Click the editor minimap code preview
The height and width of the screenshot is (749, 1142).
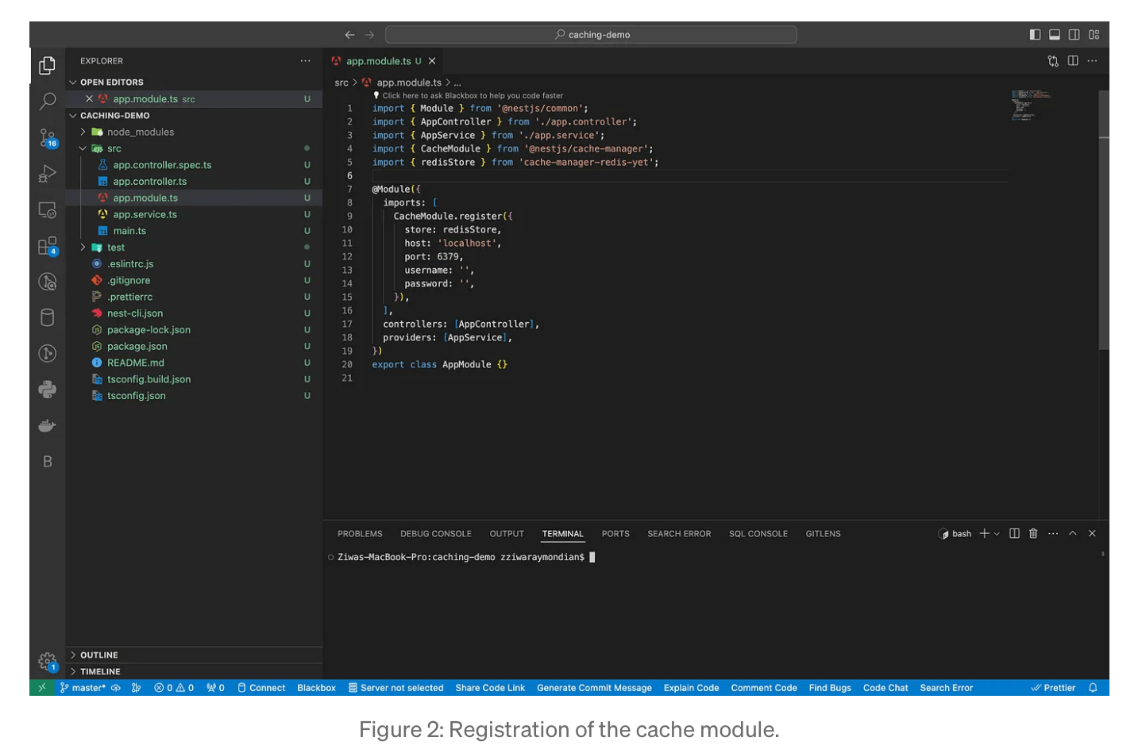tap(1031, 105)
